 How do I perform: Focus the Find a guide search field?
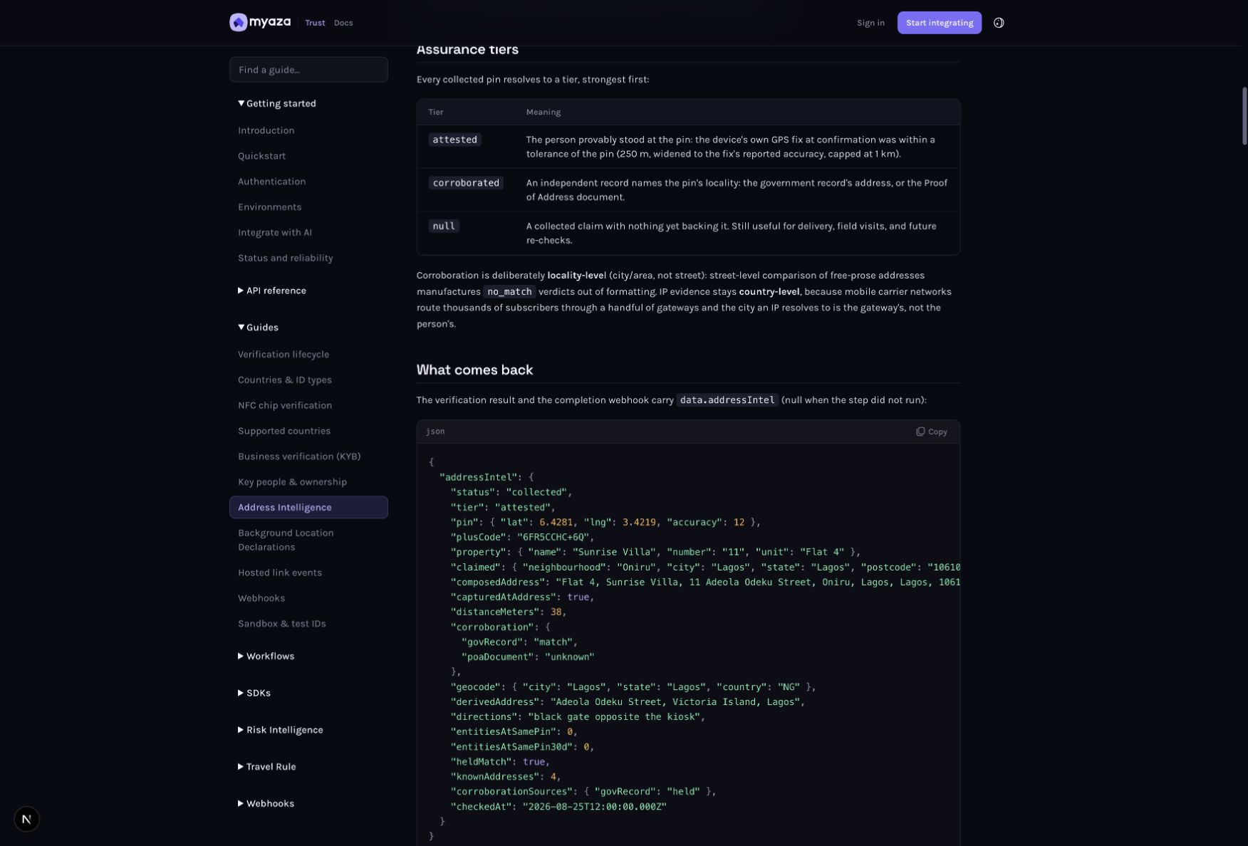pyautogui.click(x=308, y=70)
